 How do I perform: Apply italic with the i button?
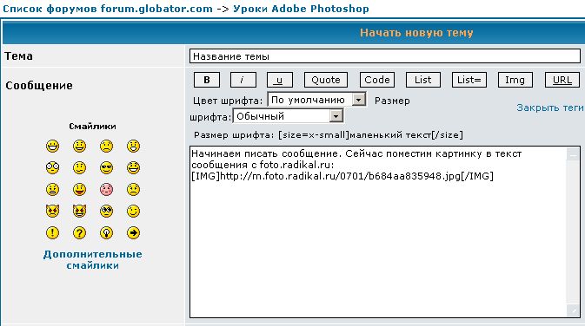(x=243, y=80)
